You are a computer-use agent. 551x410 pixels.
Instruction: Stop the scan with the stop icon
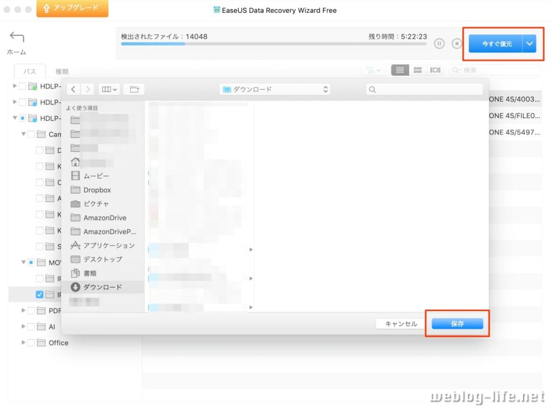[x=456, y=44]
